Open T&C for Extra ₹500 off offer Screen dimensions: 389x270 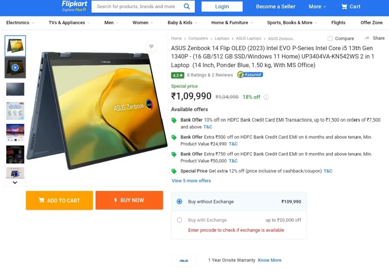(233, 144)
